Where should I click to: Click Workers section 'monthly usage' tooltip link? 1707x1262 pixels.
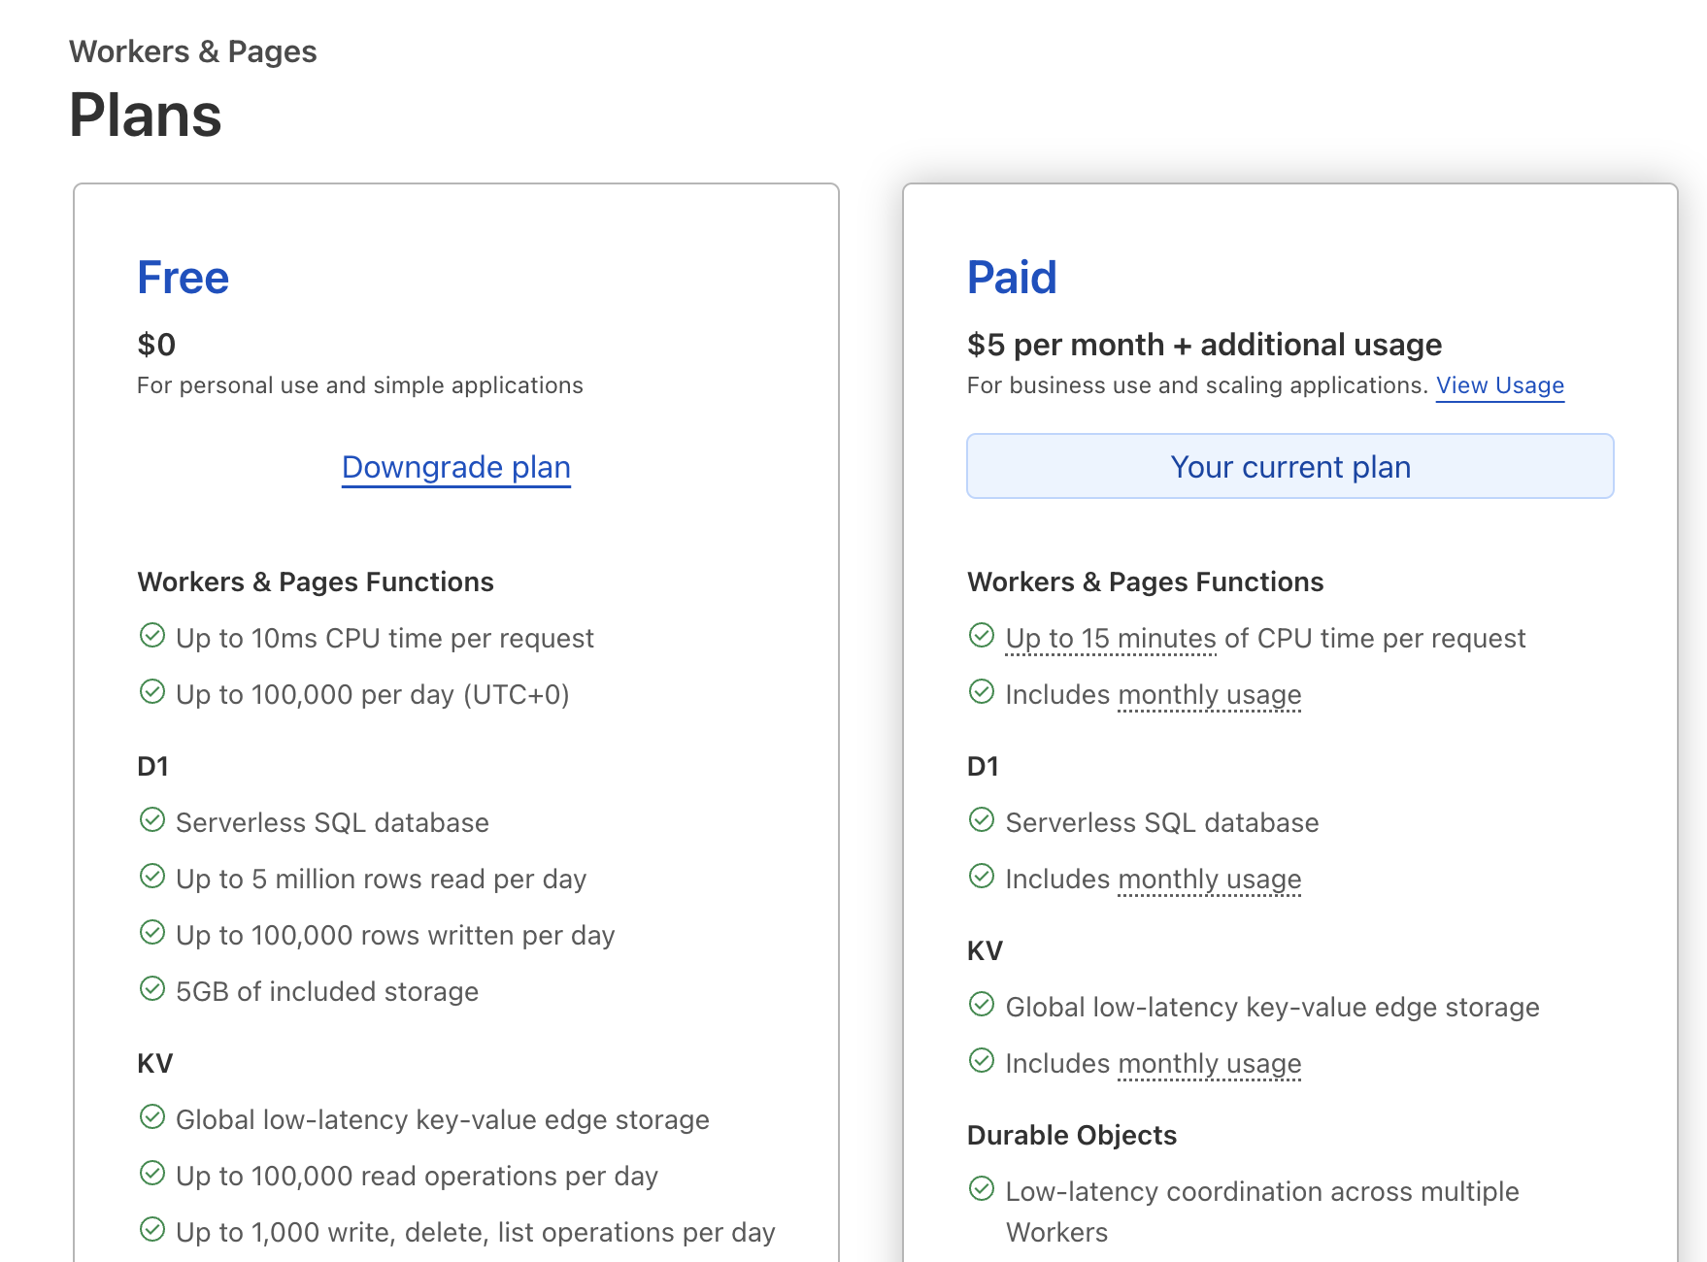pyautogui.click(x=1209, y=695)
